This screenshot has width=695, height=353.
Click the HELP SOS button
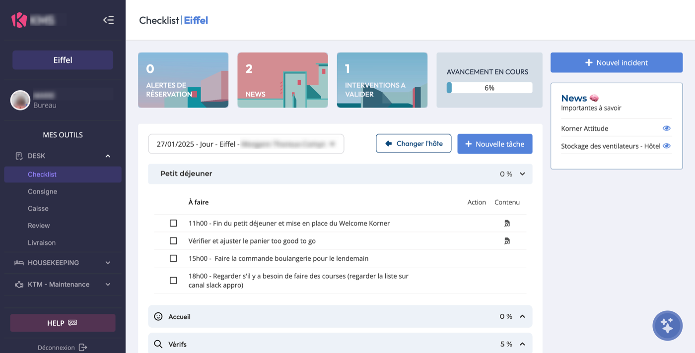tap(63, 323)
